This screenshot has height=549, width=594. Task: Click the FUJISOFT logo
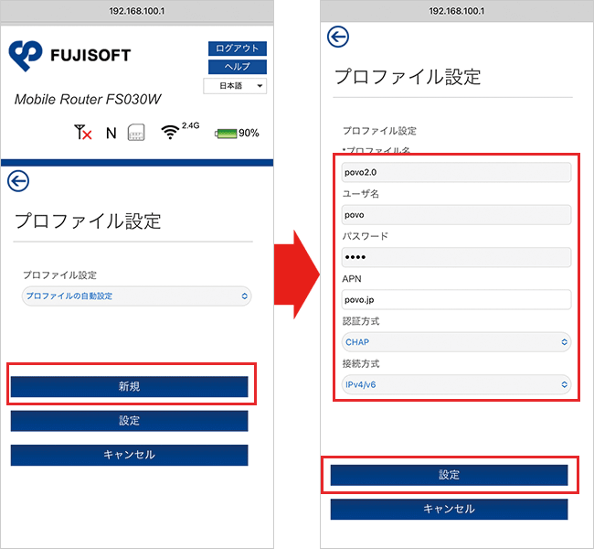coord(69,55)
